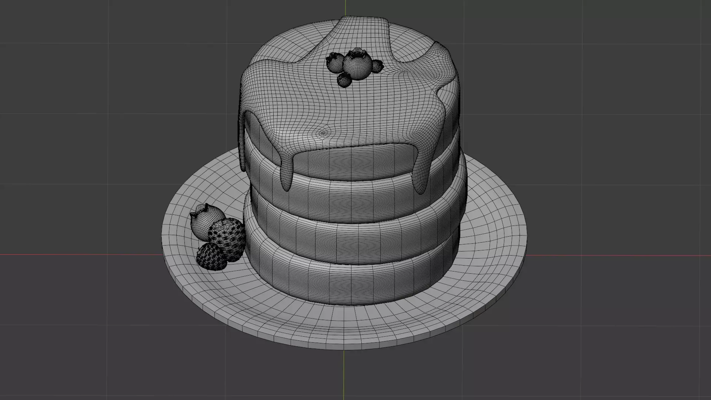This screenshot has width=711, height=400.
Task: Select the smaller front raspberry on the plate
Action: point(211,256)
